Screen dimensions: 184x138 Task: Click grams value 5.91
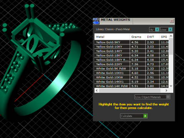135,86
